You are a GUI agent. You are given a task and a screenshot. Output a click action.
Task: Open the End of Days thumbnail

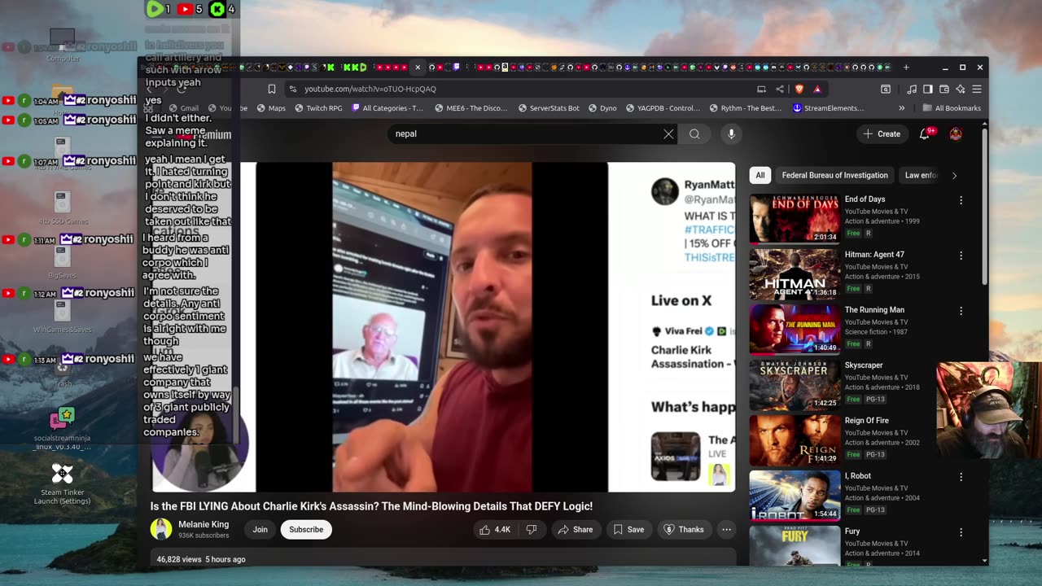795,219
